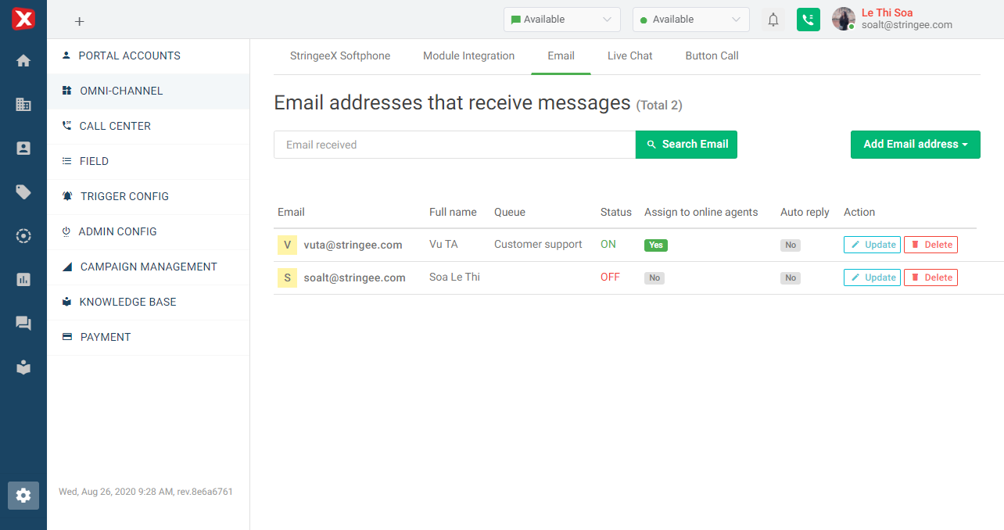Switch to the Live Chat tab
This screenshot has height=530, width=1004.
[629, 56]
